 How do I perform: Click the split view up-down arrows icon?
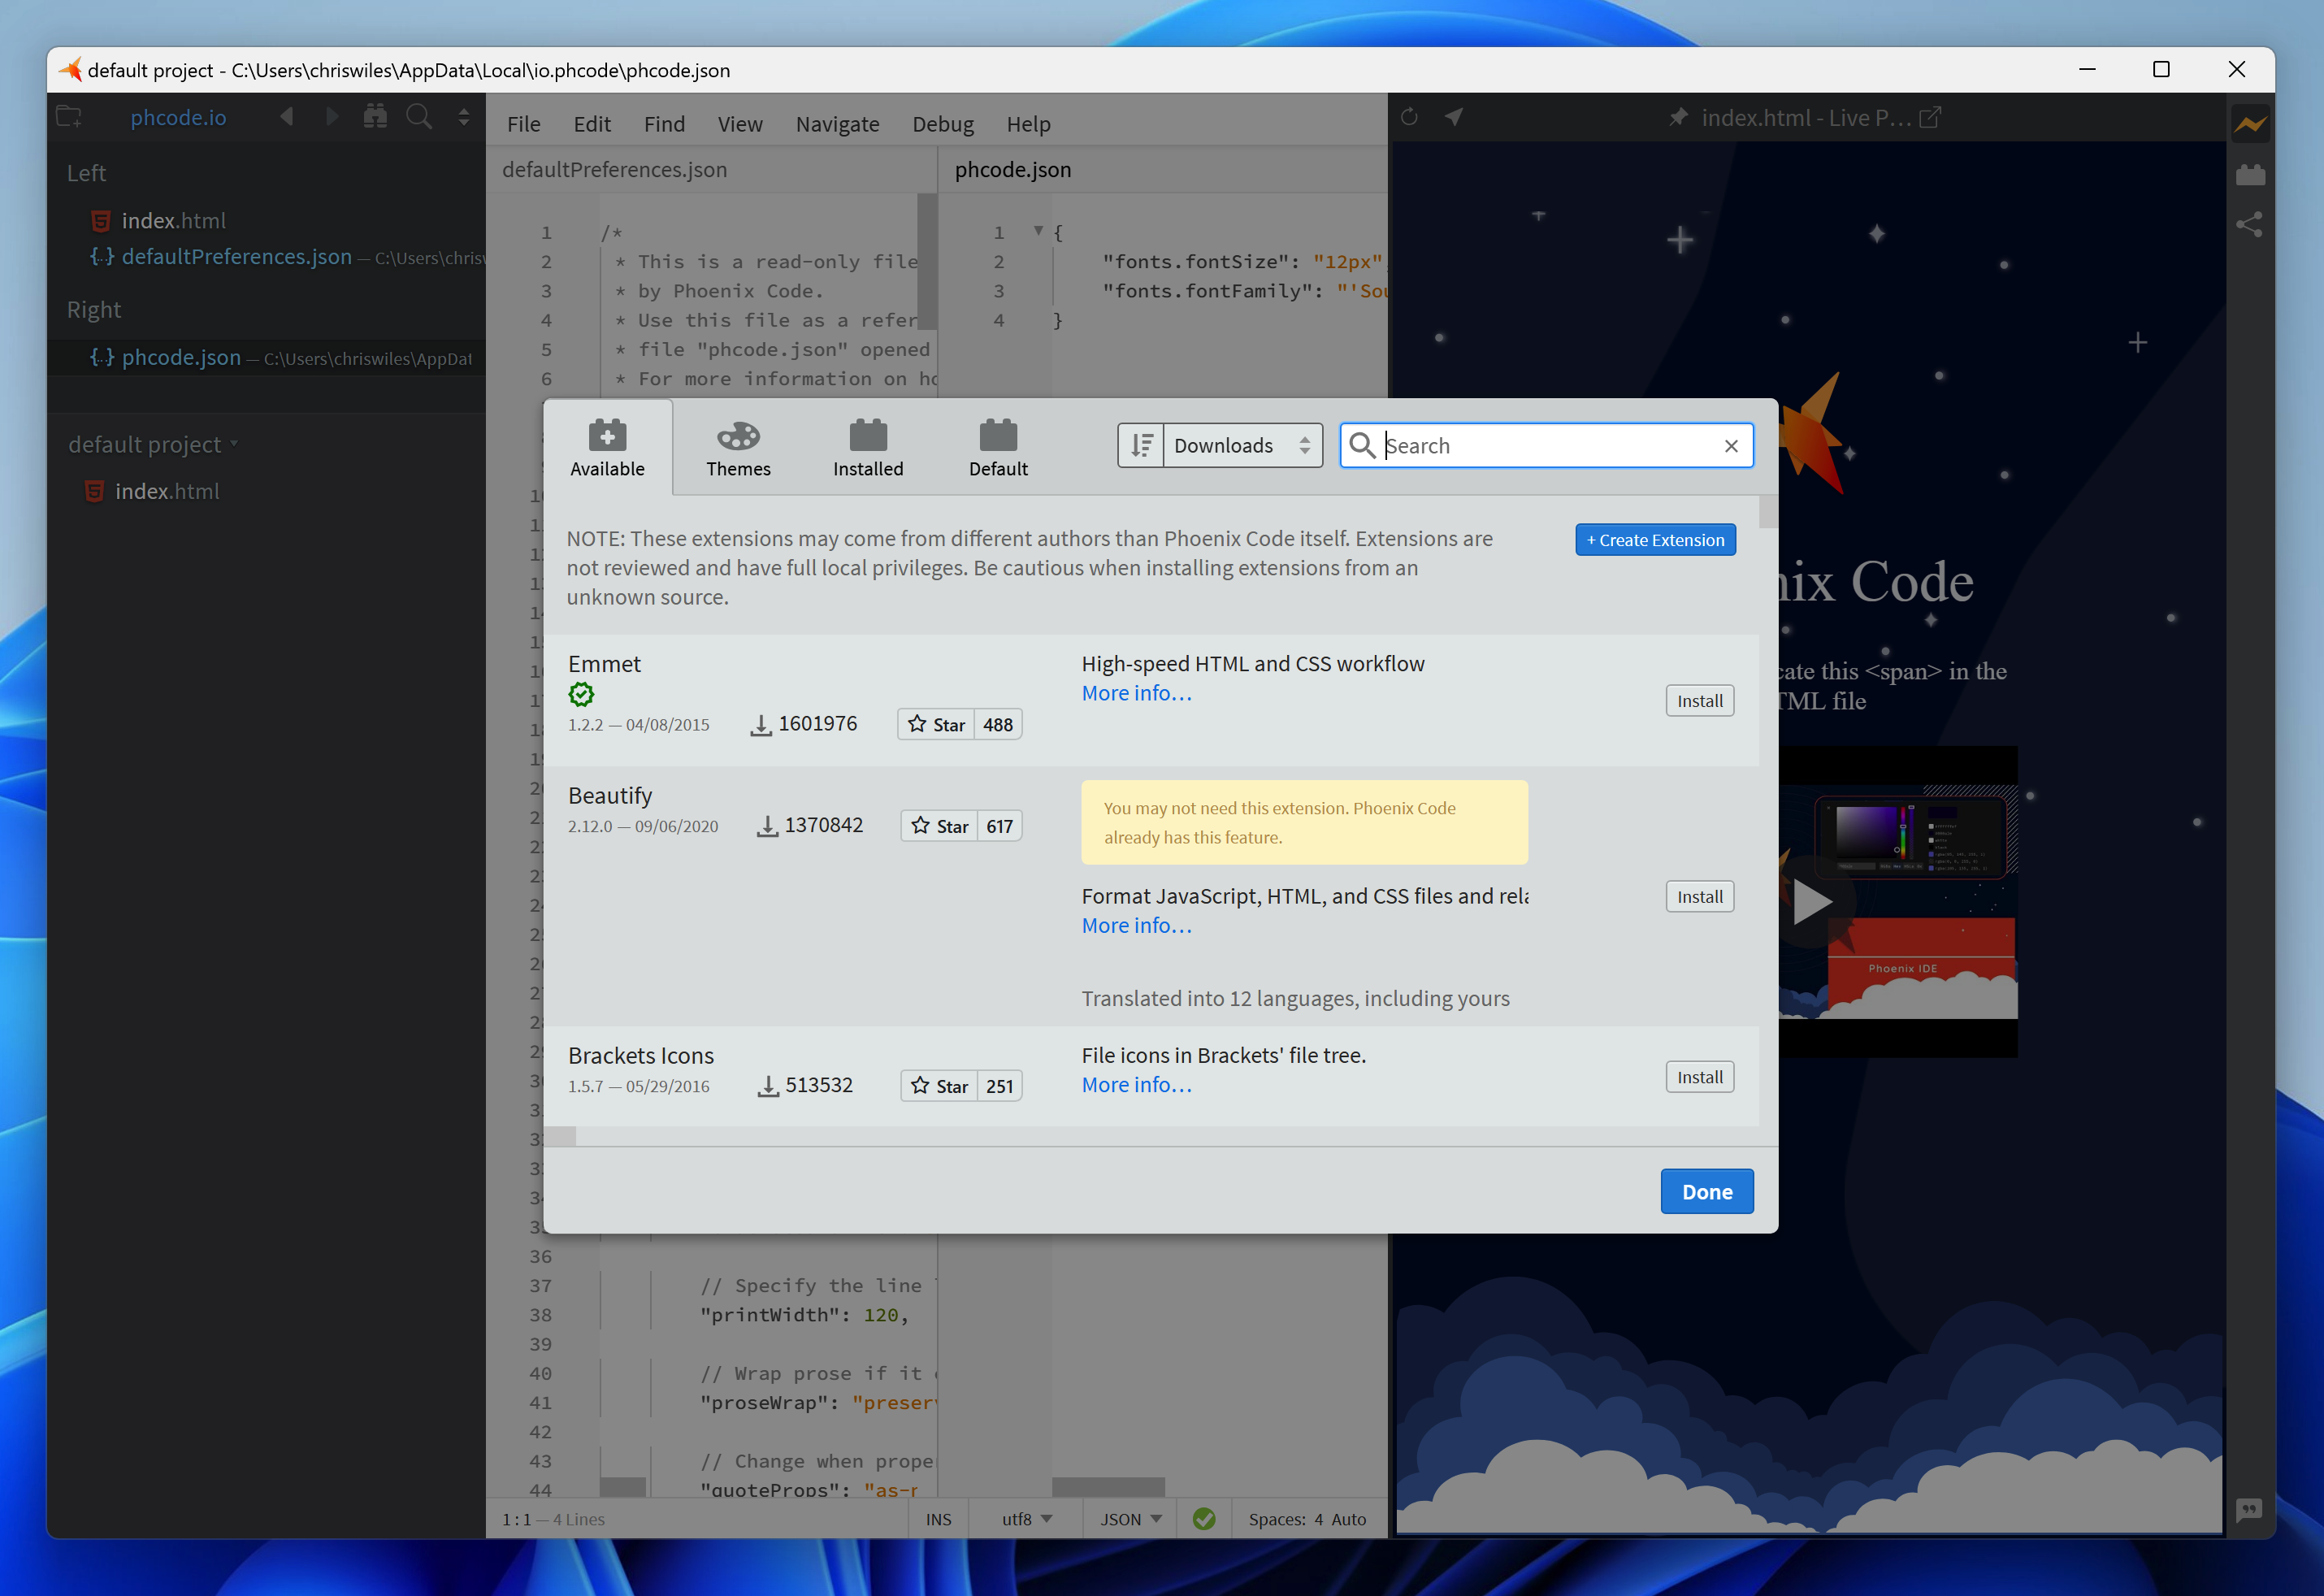pyautogui.click(x=464, y=116)
